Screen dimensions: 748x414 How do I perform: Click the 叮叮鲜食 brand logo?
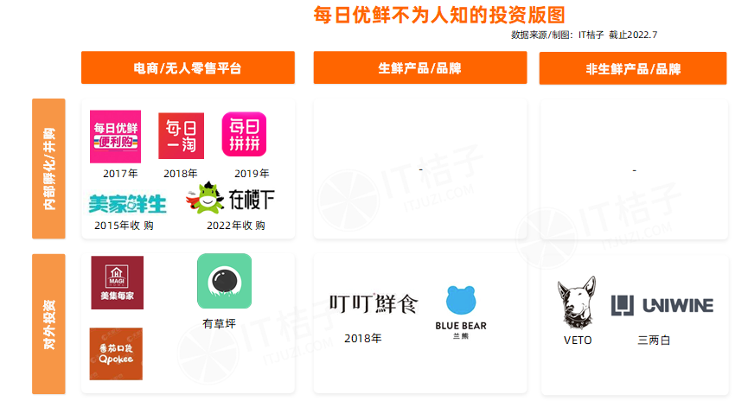(x=374, y=303)
